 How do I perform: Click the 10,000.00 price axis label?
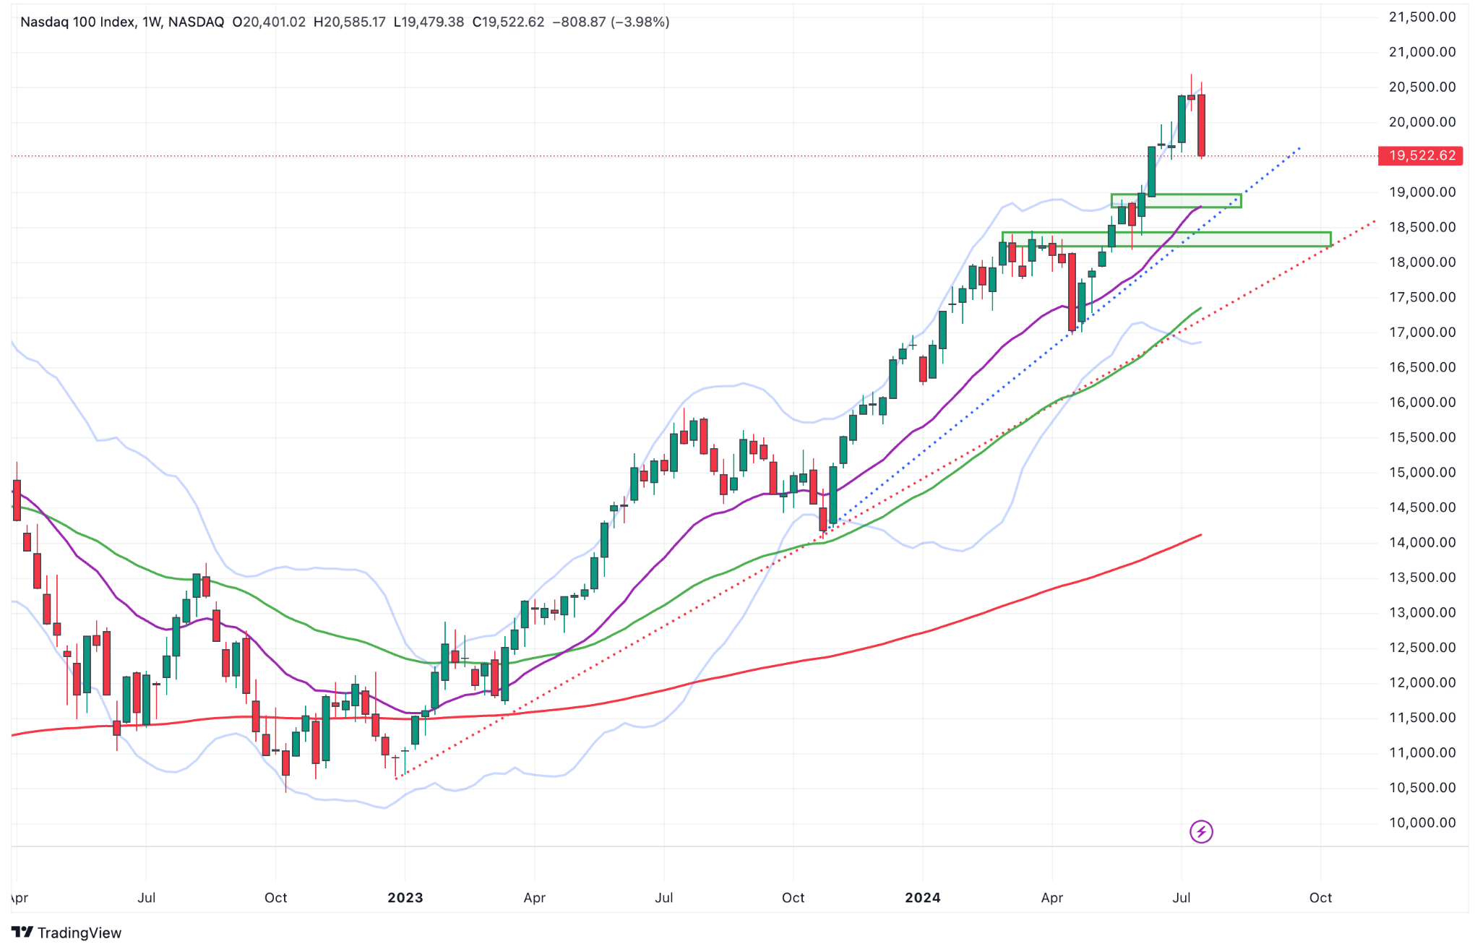pos(1422,823)
